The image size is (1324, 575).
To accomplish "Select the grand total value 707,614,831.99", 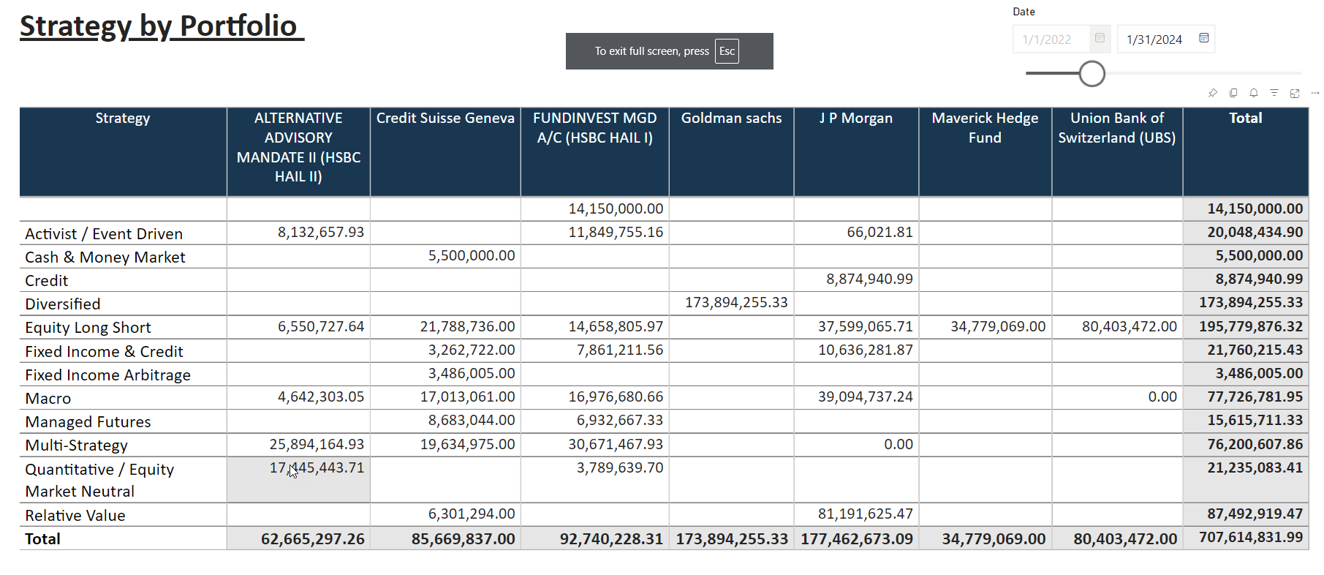I will click(x=1250, y=538).
